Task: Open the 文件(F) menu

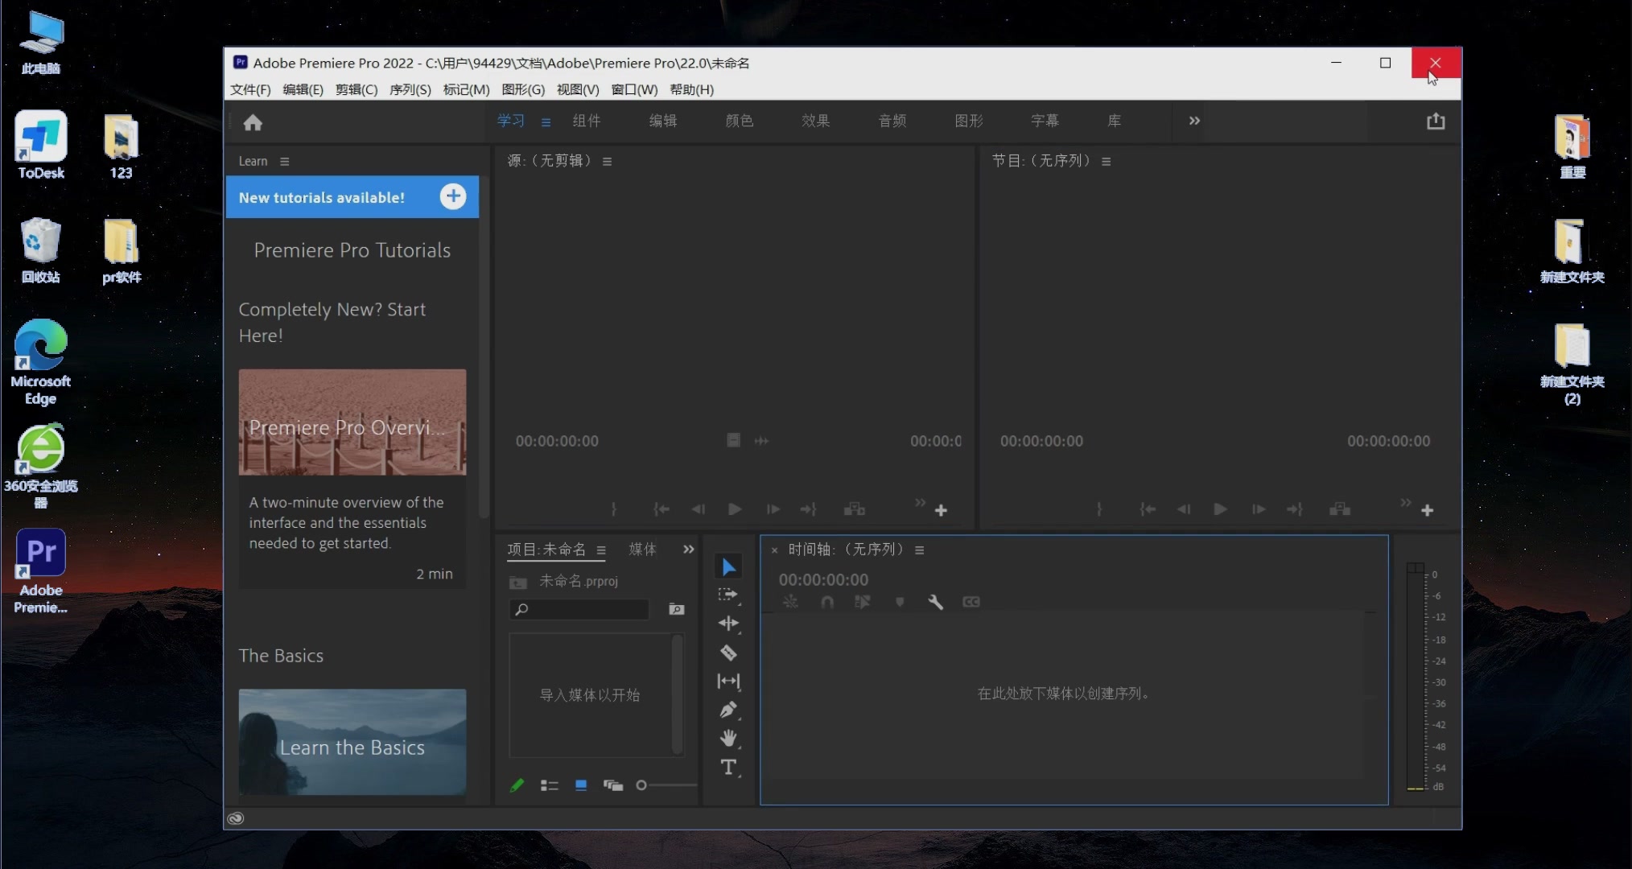Action: (250, 89)
